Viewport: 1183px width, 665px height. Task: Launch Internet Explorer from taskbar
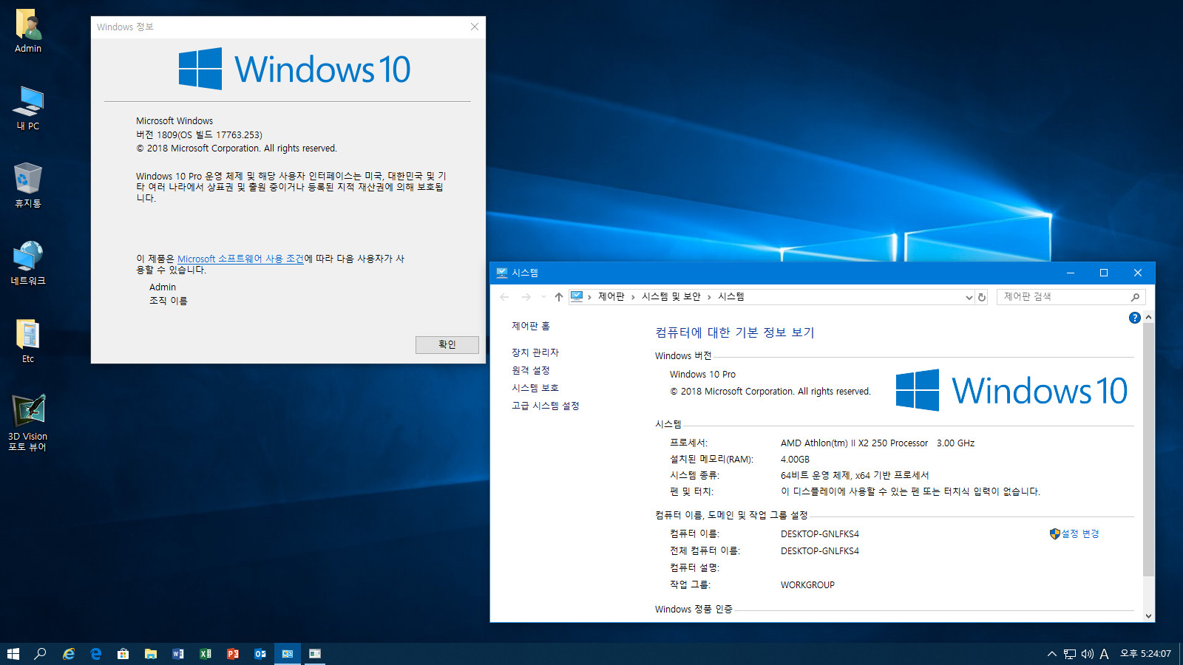coord(69,654)
